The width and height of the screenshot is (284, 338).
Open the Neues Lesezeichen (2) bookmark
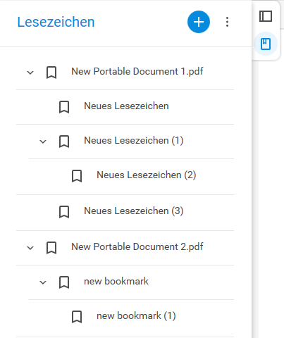click(147, 175)
